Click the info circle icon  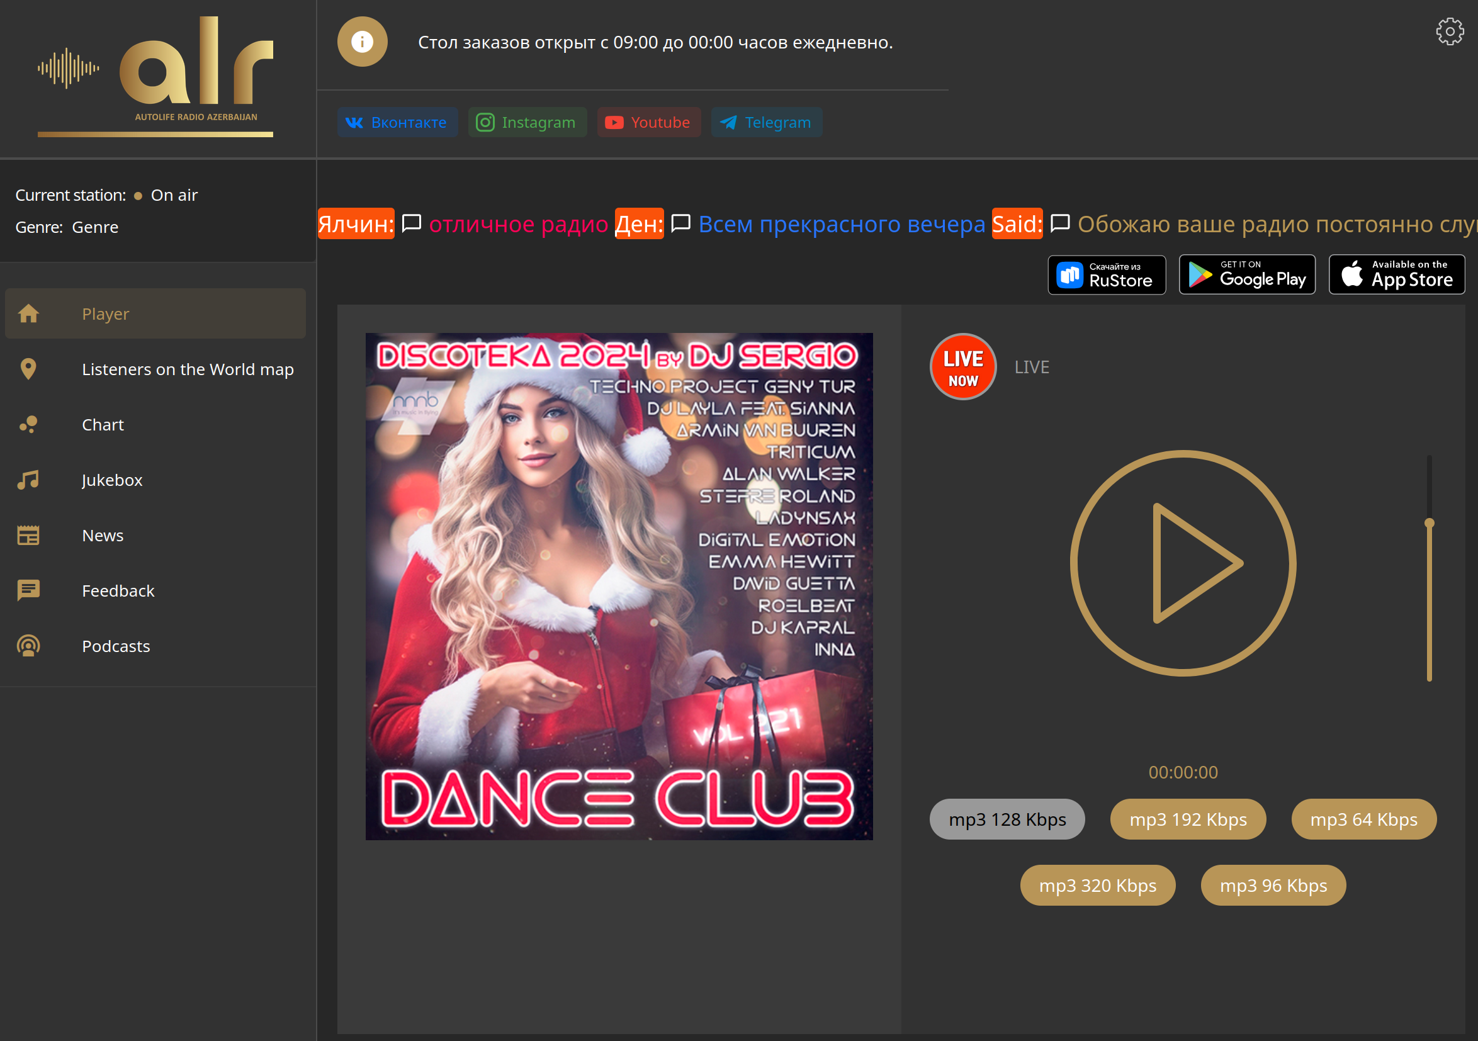coord(362,42)
